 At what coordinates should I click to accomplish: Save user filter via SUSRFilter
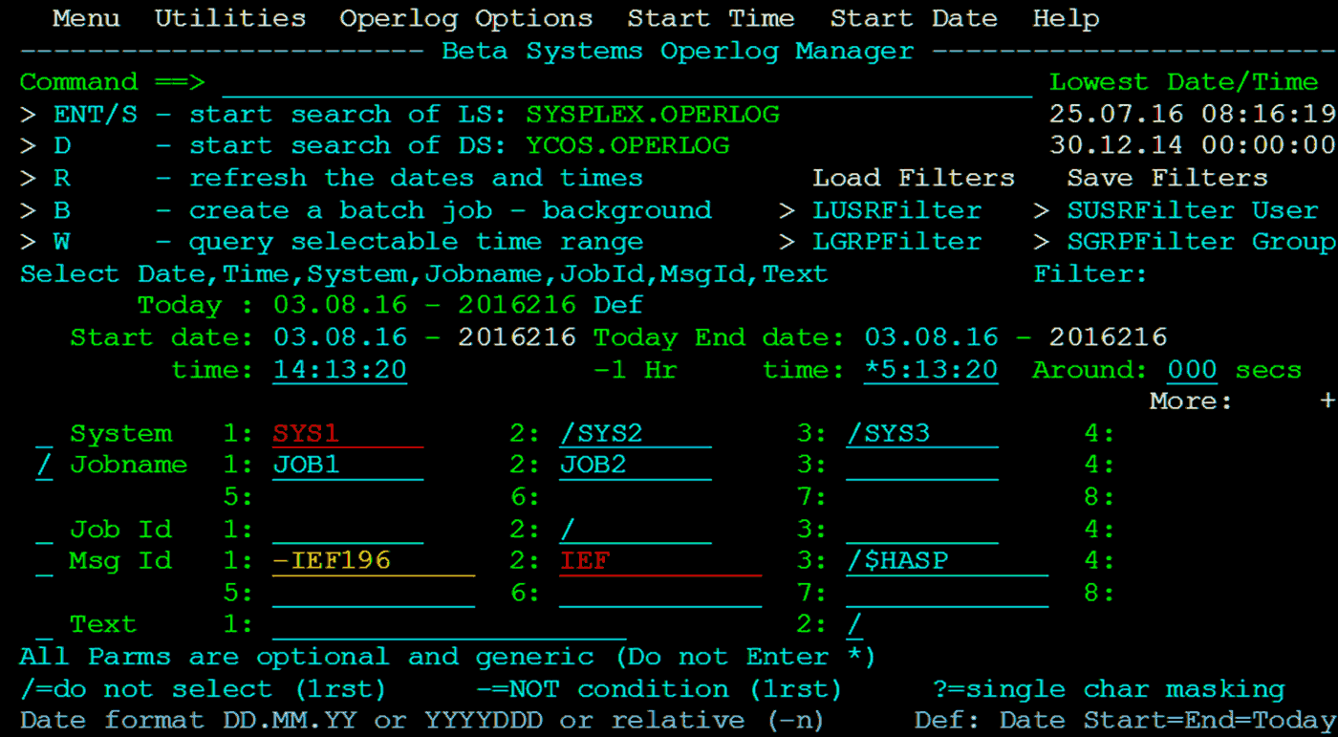pyautogui.click(x=1151, y=210)
